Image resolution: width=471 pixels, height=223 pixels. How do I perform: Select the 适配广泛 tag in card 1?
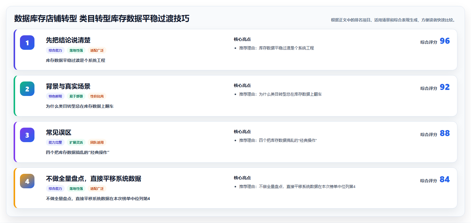pyautogui.click(x=97, y=50)
